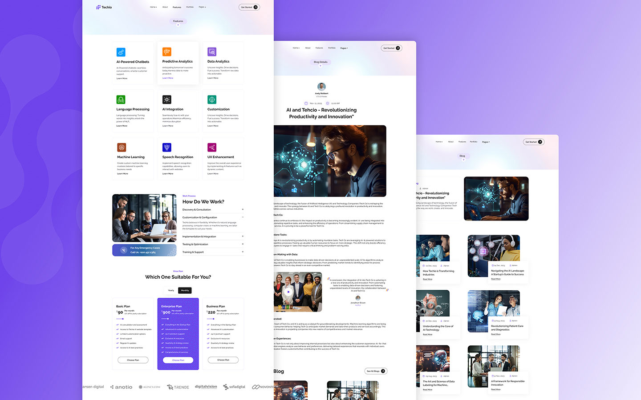641x400 pixels.
Task: Enable the Monthly billing option
Action: 185,290
